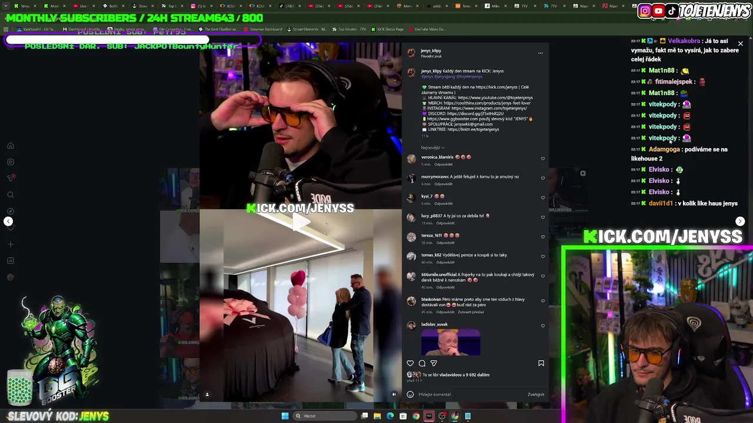Close the Instagram post overlay
Screen dimensions: 753x423
tap(740, 43)
